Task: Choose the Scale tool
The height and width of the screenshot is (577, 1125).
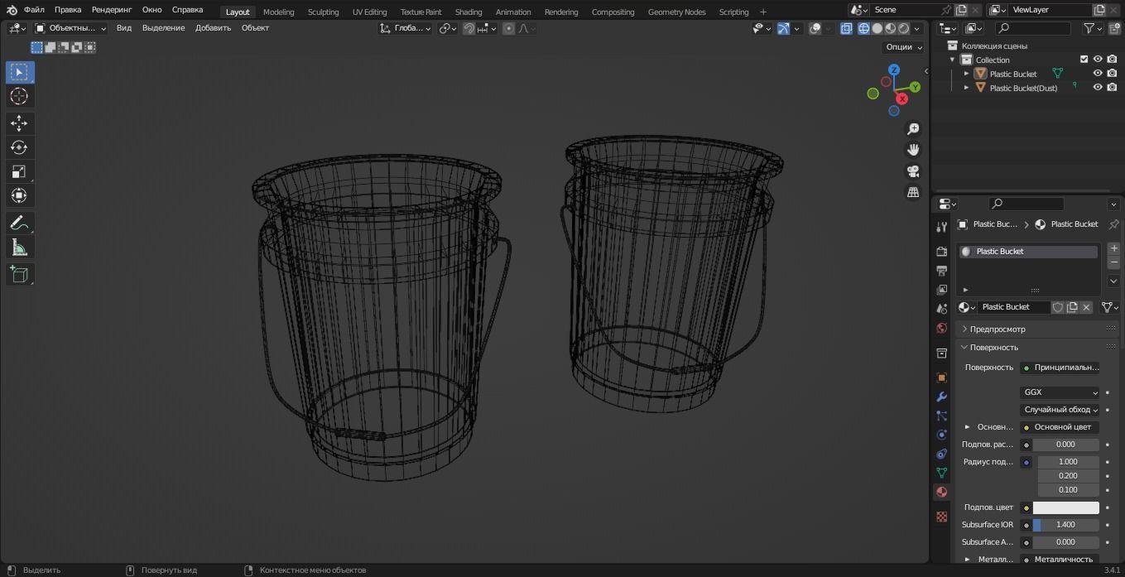Action: [x=19, y=171]
